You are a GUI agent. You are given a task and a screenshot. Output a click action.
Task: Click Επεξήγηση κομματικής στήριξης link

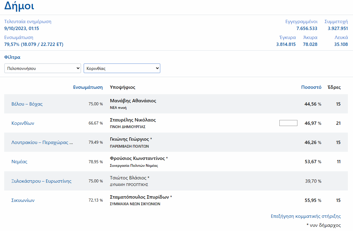click(x=306, y=216)
